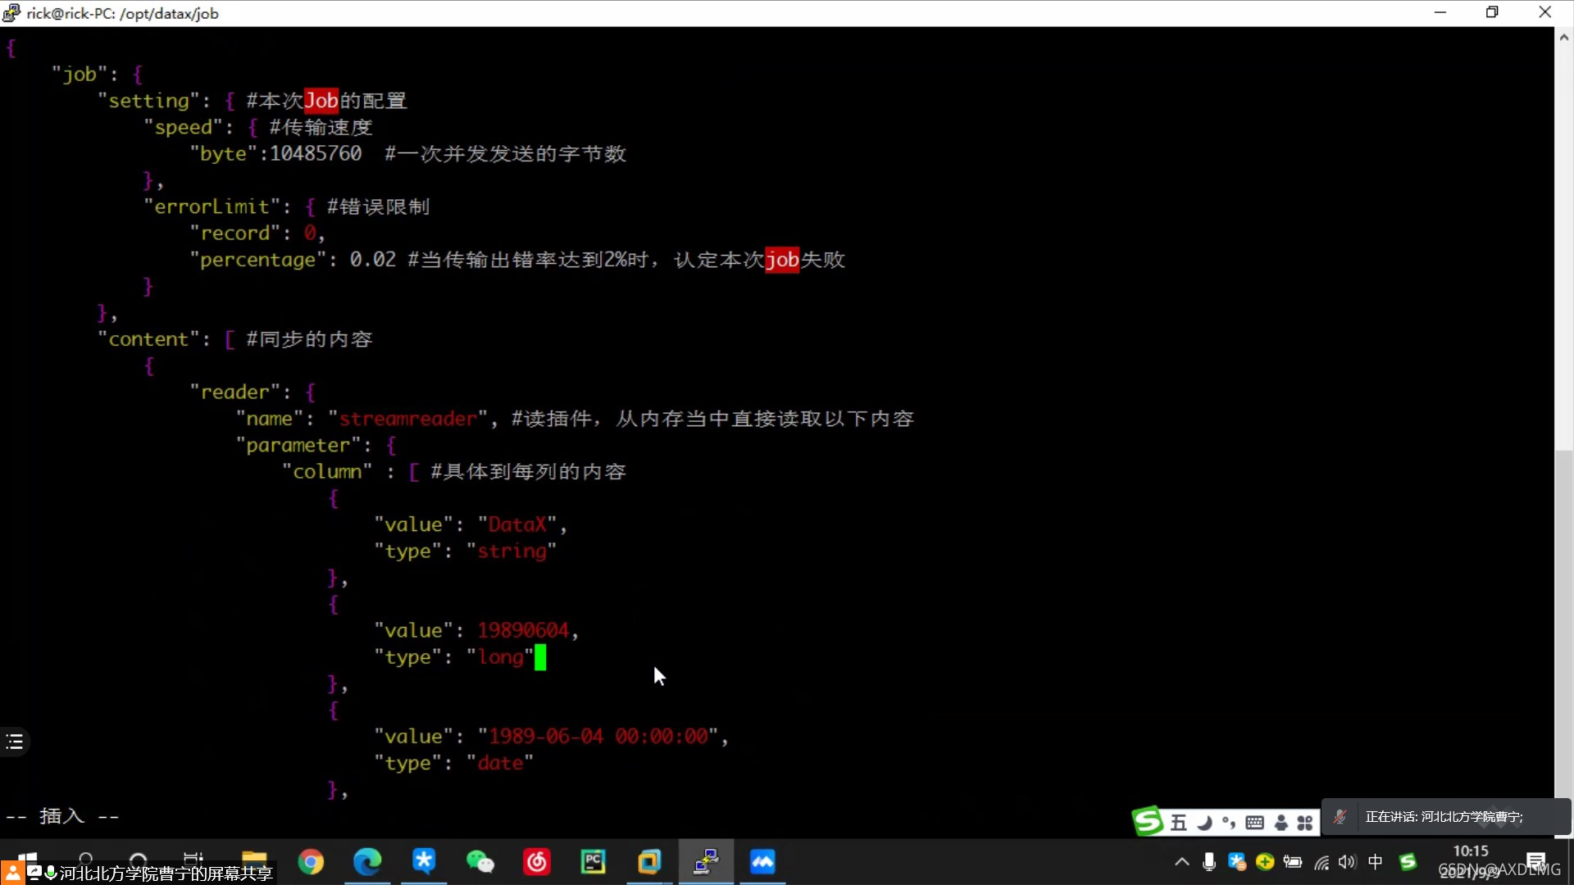
Task: Click the microphone tray icon
Action: pos(1209,861)
